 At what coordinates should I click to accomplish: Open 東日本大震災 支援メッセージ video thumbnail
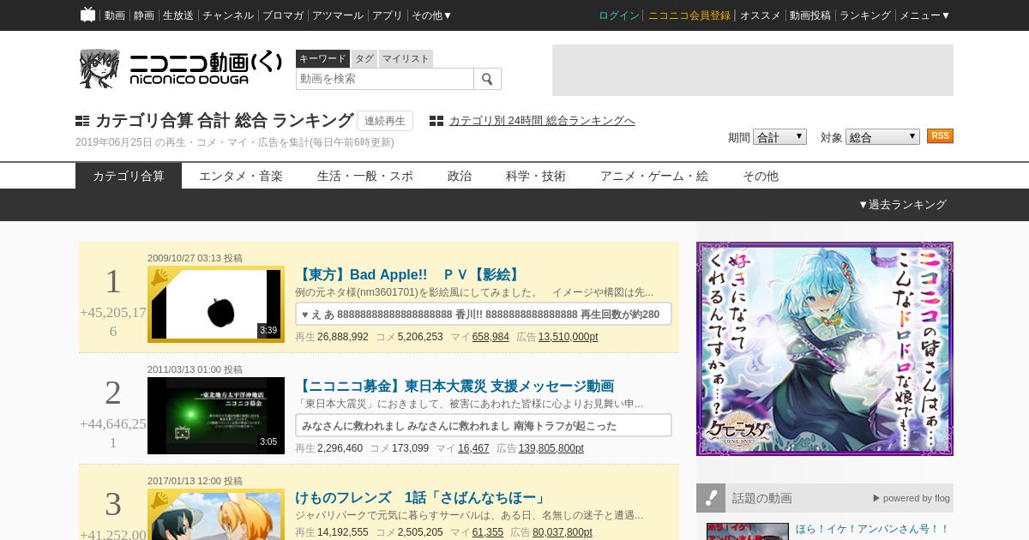click(x=216, y=416)
